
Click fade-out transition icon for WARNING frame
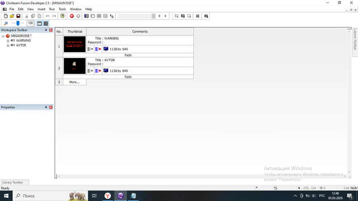point(98,49)
